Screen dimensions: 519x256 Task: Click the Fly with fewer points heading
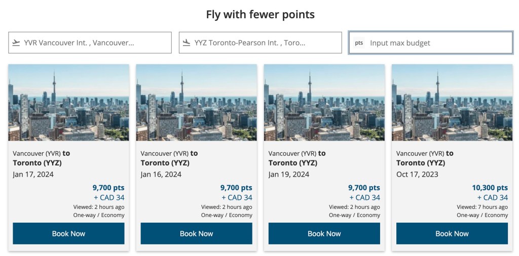coord(260,15)
